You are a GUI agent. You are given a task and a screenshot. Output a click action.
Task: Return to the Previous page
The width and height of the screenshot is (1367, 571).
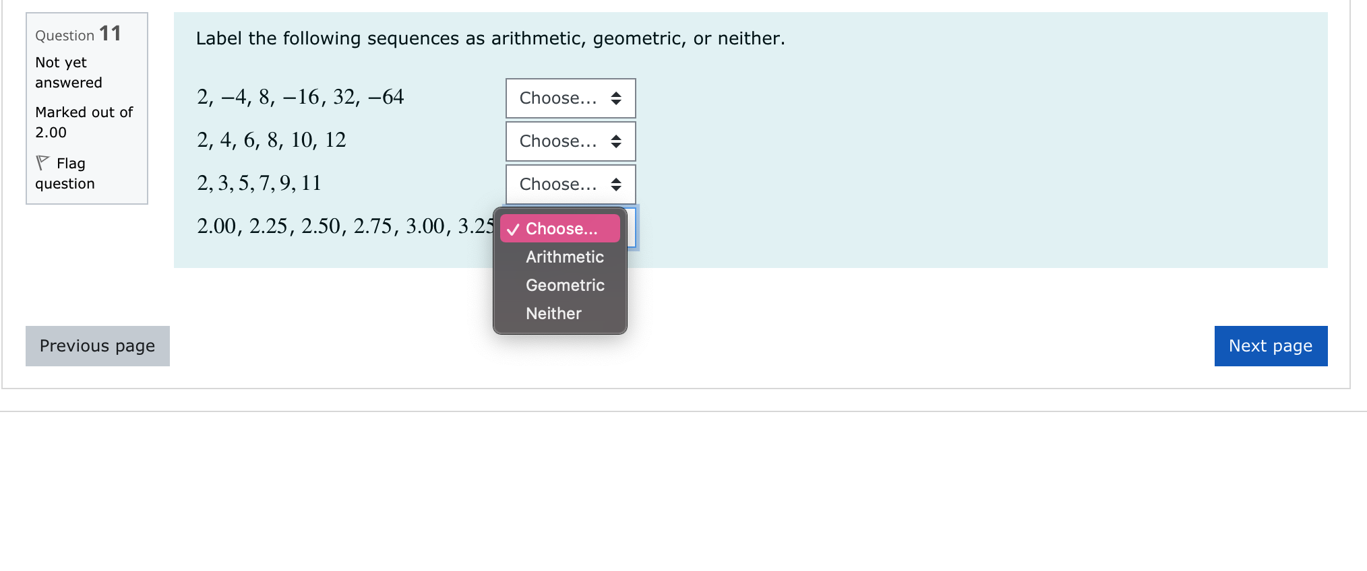pyautogui.click(x=98, y=346)
